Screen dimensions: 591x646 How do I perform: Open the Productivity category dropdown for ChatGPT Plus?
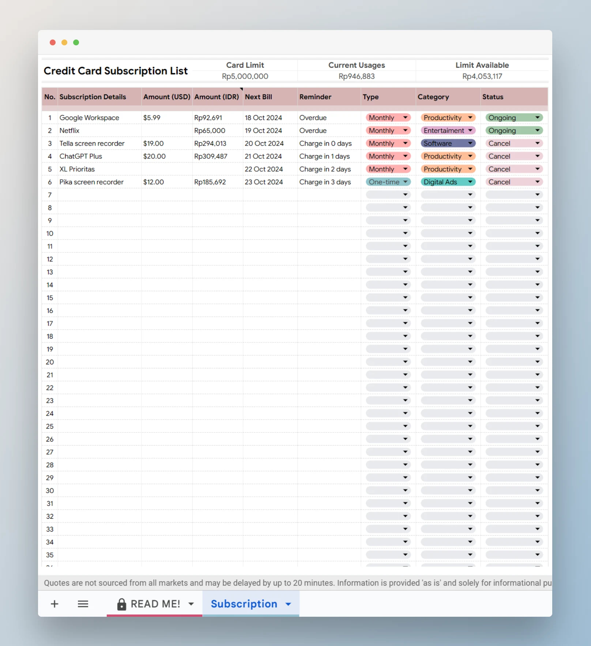click(x=448, y=156)
